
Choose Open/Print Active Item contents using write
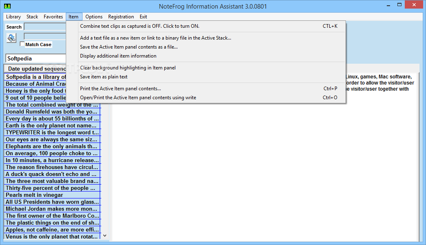point(206,98)
